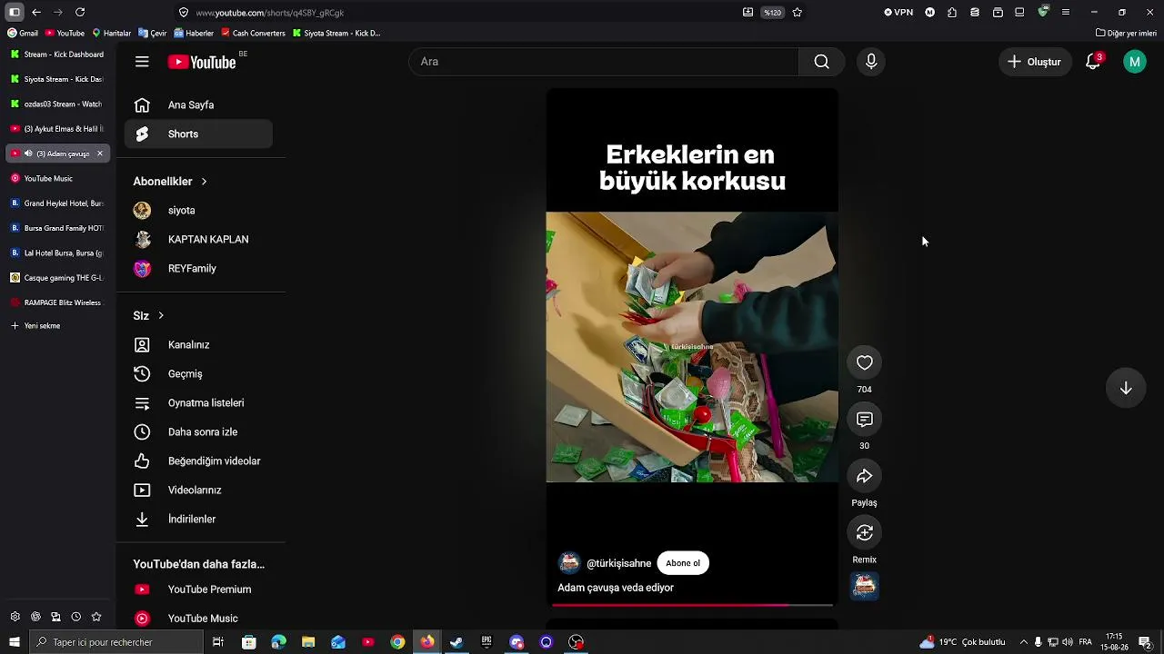Switch to the 'ozdas03 Stream' tab
This screenshot has width=1164, height=654.
point(57,104)
